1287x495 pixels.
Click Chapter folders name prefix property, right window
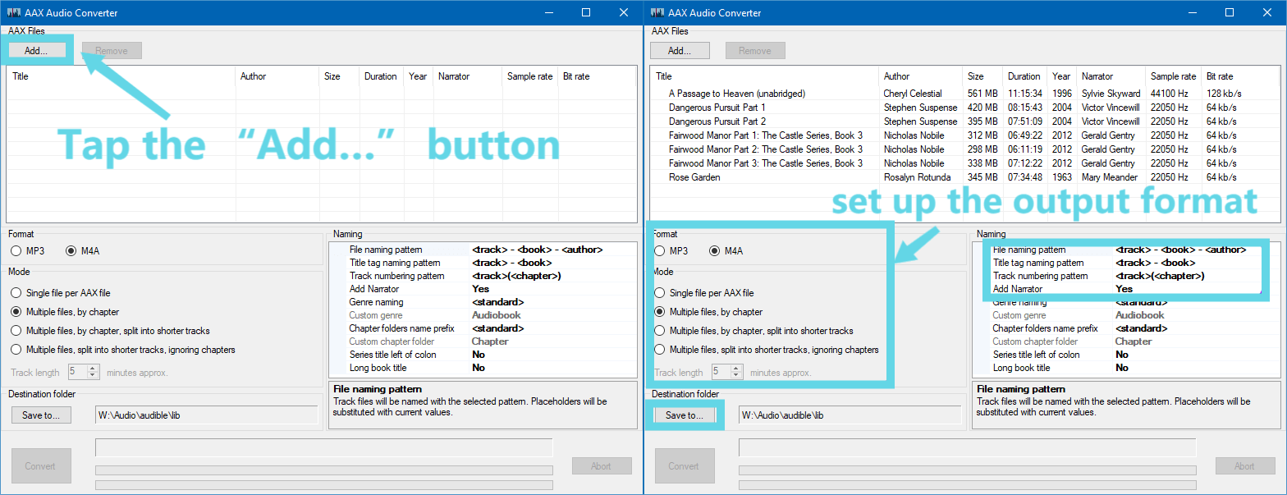(1125, 328)
